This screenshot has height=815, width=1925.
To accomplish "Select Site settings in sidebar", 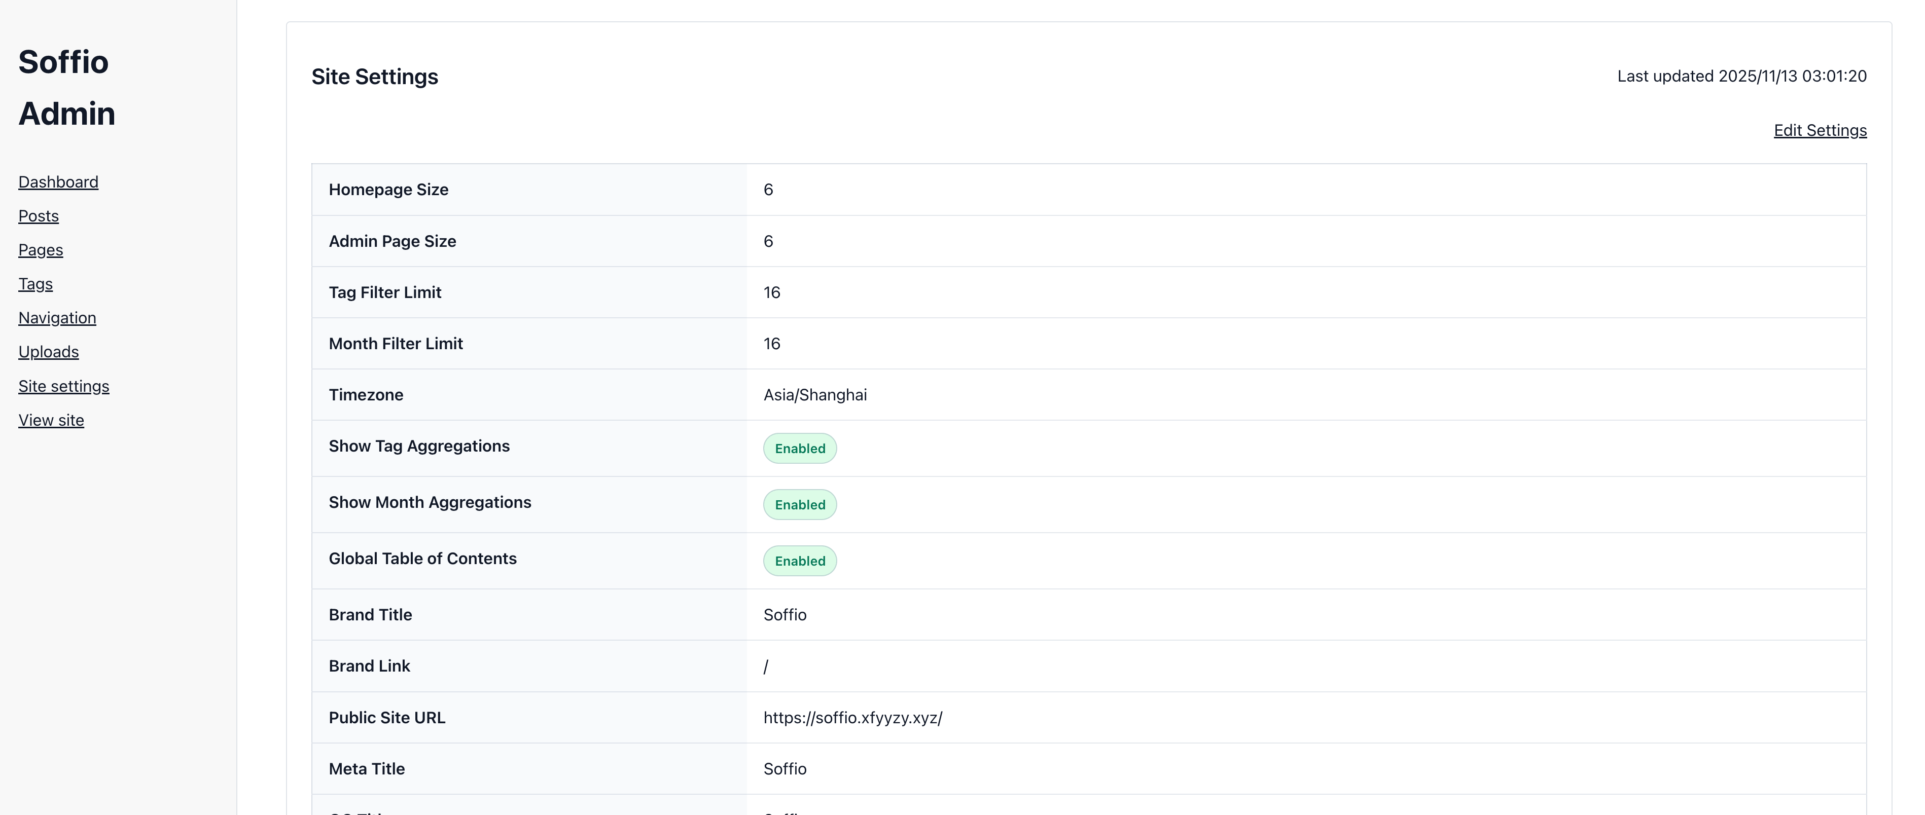I will tap(63, 386).
